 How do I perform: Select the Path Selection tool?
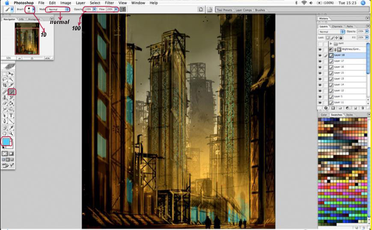pos(5,115)
